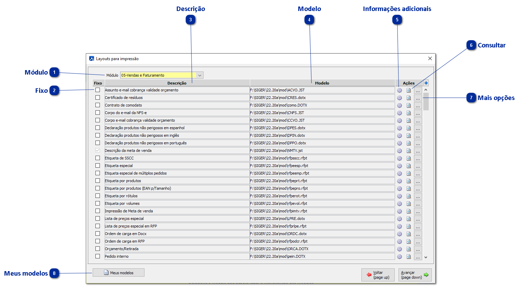520x289 pixels.
Task: Check the Fixo box for Certificado de resíduos
Action: [x=98, y=98]
